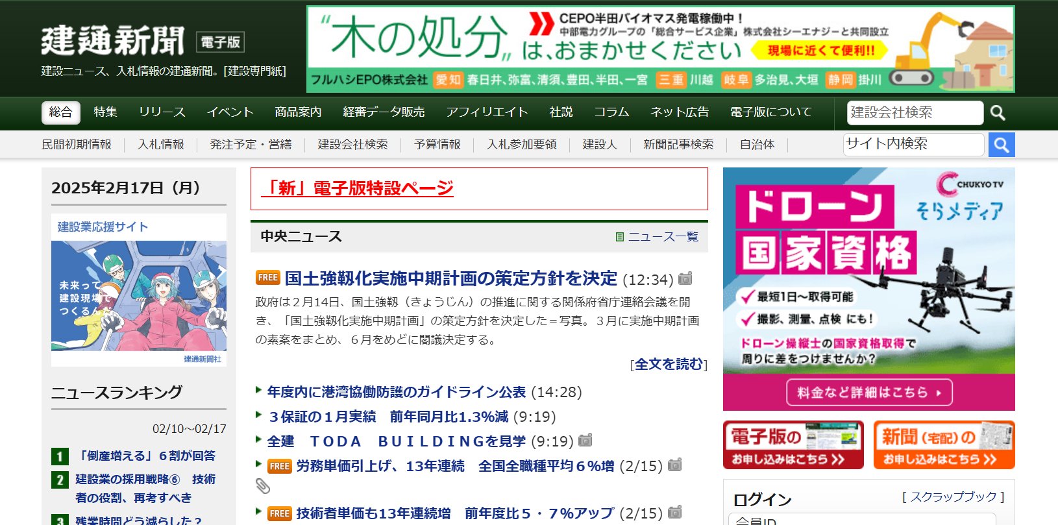Click FREE badge on 国土強靱化 headline
This screenshot has height=525, width=1058.
click(267, 278)
